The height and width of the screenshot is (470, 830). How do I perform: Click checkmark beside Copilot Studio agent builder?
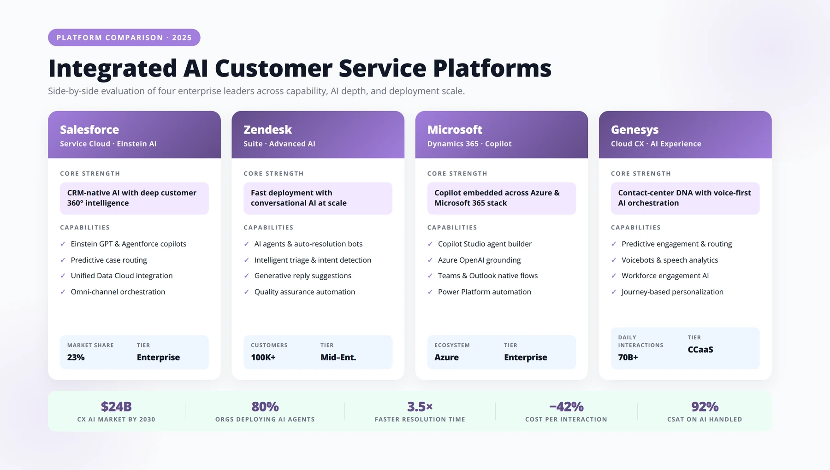[430, 244]
